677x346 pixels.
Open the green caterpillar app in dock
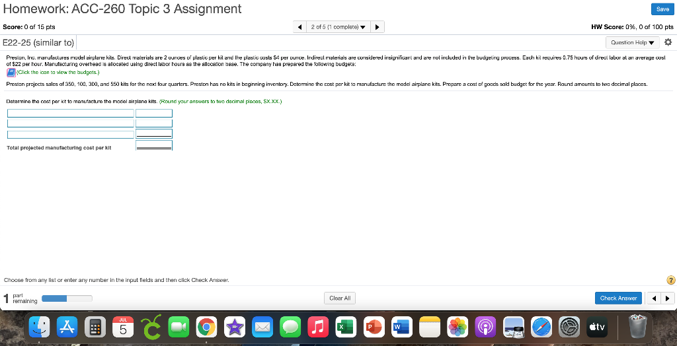click(x=151, y=326)
